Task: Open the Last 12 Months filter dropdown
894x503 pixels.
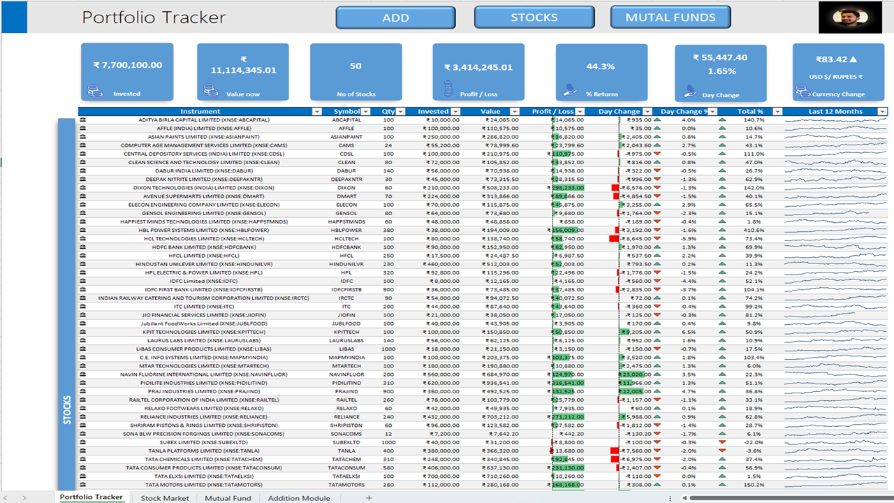Action: pos(883,112)
